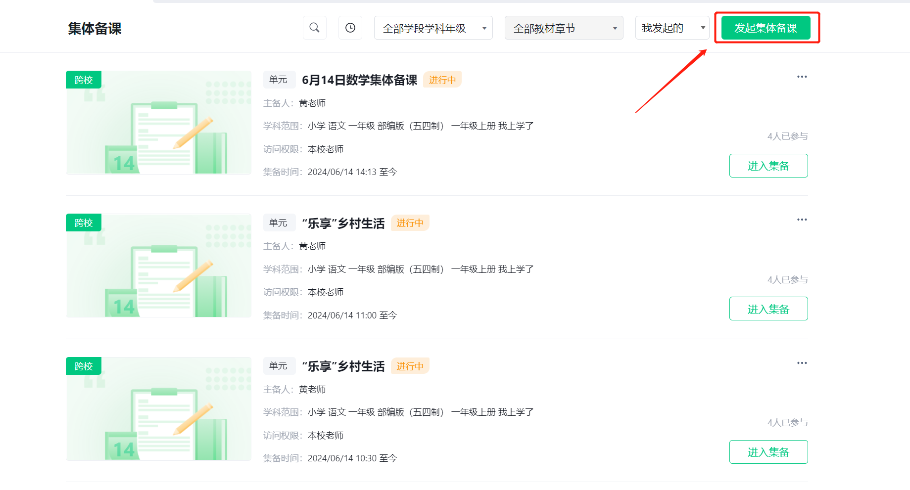Click 发起集体备课 button
The width and height of the screenshot is (910, 490).
click(x=766, y=28)
